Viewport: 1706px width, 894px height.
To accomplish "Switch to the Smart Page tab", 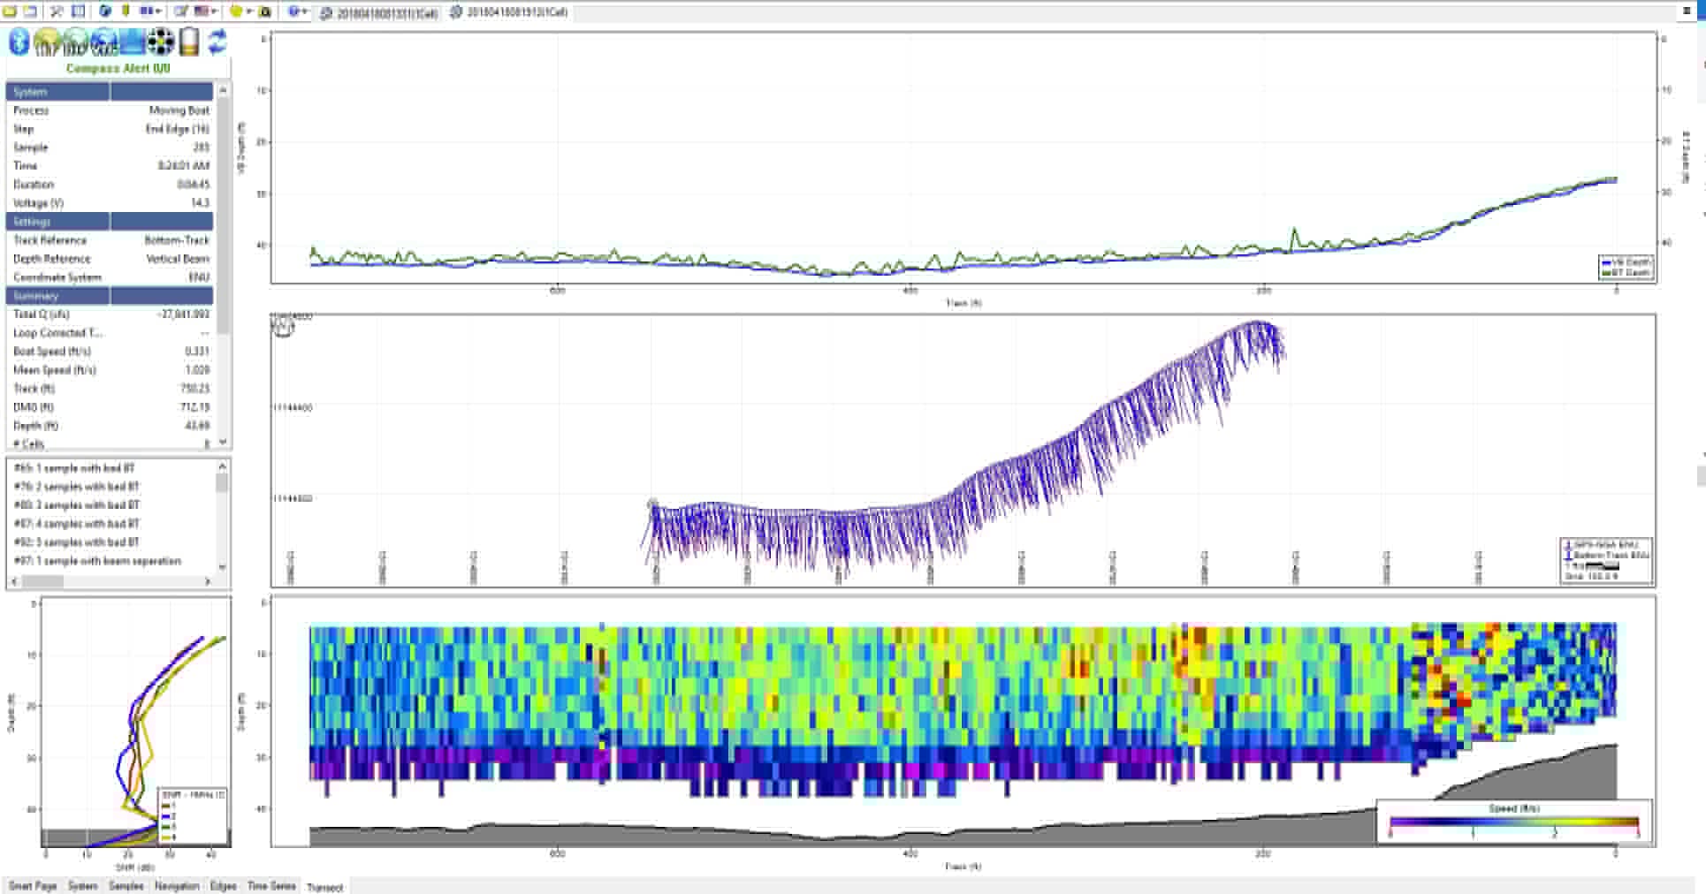I will point(33,886).
